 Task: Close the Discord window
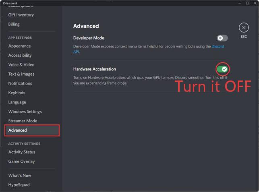click(255, 3)
